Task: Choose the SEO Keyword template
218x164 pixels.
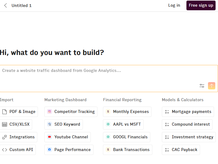Action: click(63, 124)
